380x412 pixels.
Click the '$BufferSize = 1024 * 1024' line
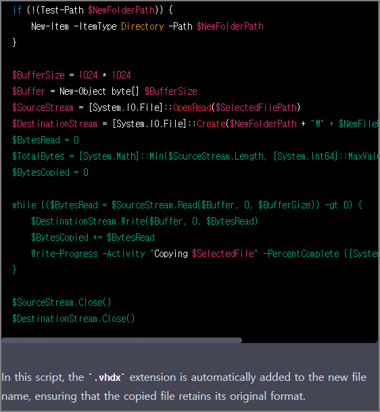coord(72,75)
